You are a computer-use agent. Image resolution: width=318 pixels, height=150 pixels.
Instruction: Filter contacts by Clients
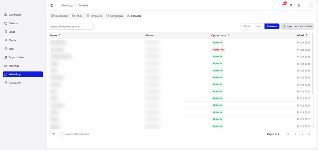[246, 26]
